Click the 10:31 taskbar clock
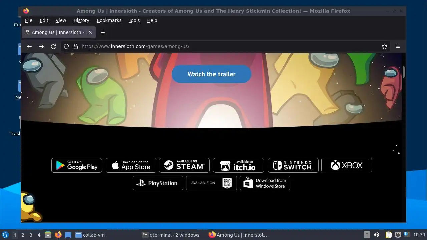Image resolution: width=427 pixels, height=240 pixels. pos(419,235)
